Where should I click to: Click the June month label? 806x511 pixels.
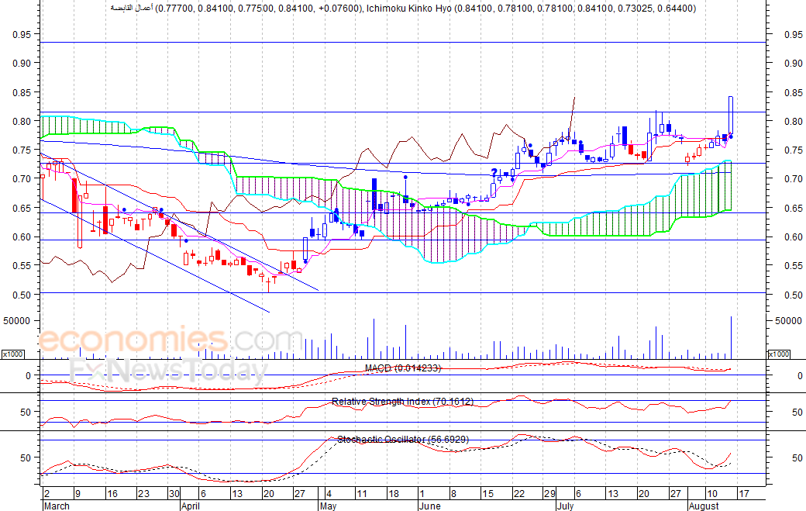click(429, 506)
